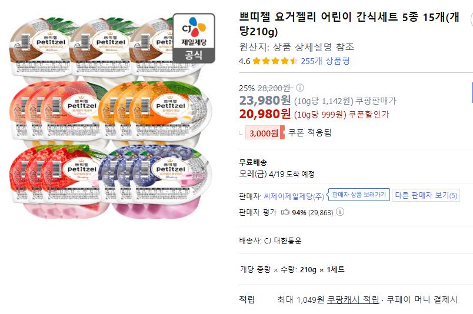The width and height of the screenshot is (473, 314).
Task: Click the 판매자 상품 보러가기 button
Action: coord(359,195)
